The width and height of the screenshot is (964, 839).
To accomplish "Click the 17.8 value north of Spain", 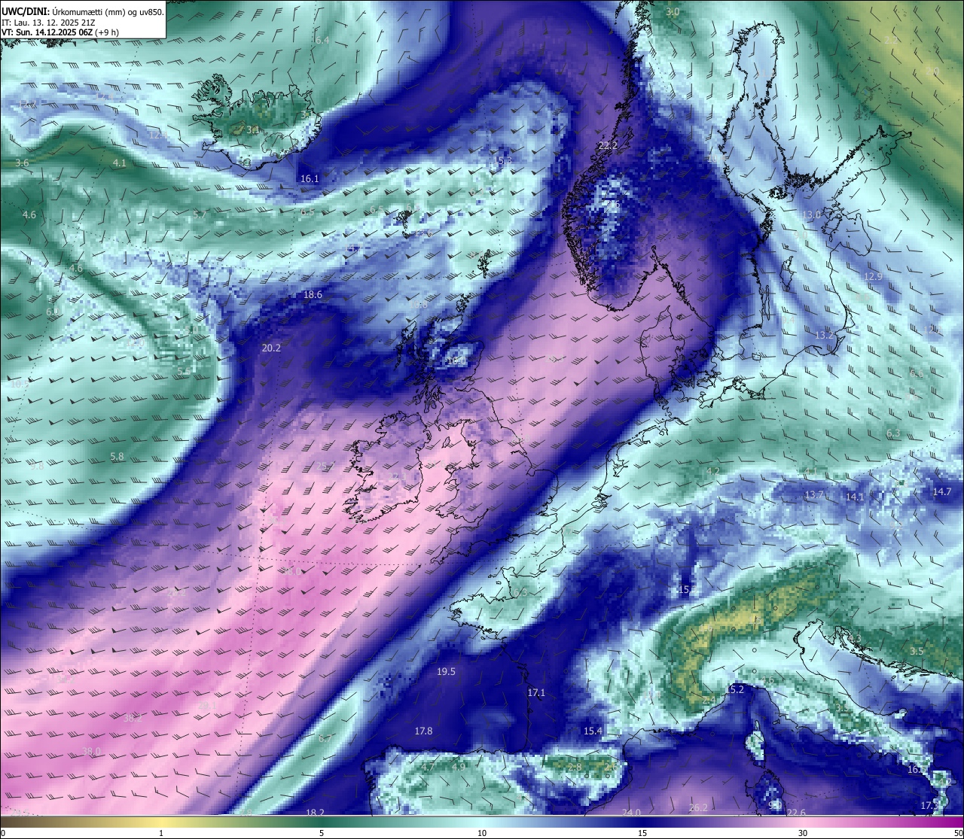I will pyautogui.click(x=423, y=731).
